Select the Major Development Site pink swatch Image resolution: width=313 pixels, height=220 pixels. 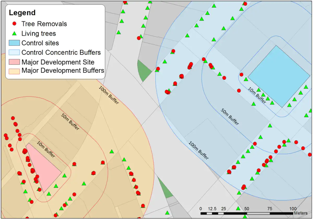(14, 62)
